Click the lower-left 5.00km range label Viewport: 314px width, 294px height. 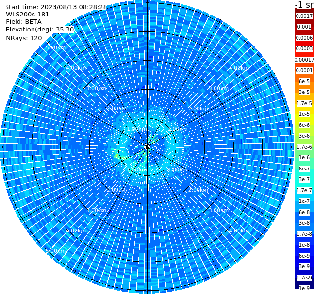coord(55,251)
